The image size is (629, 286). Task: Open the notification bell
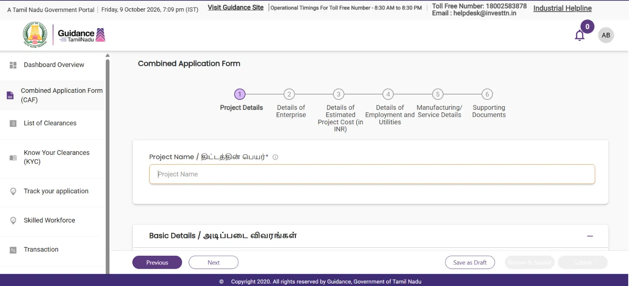579,36
